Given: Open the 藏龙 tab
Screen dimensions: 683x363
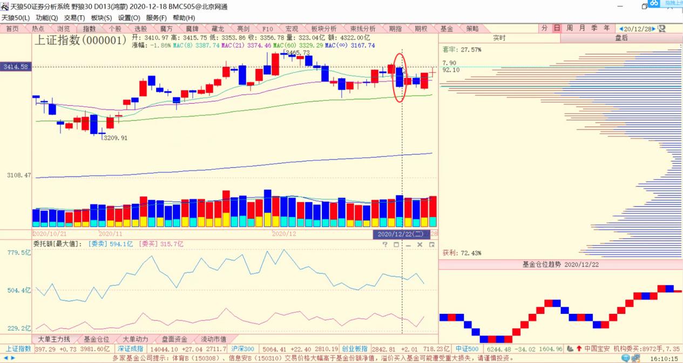Looking at the screenshot, I should [218, 29].
